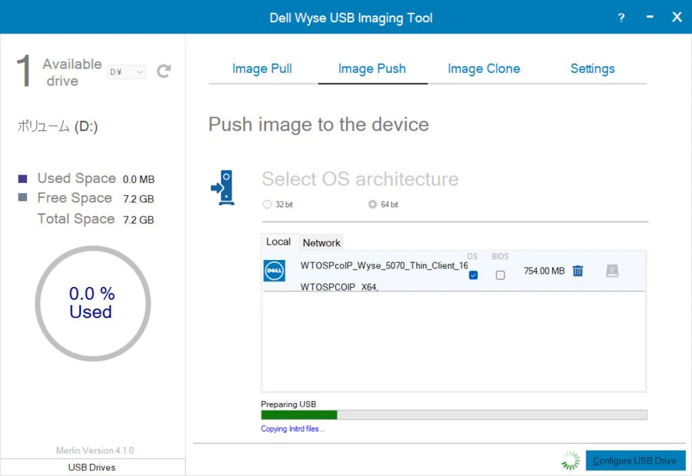Enable the BIOS checkbox
The width and height of the screenshot is (692, 476).
pyautogui.click(x=500, y=275)
